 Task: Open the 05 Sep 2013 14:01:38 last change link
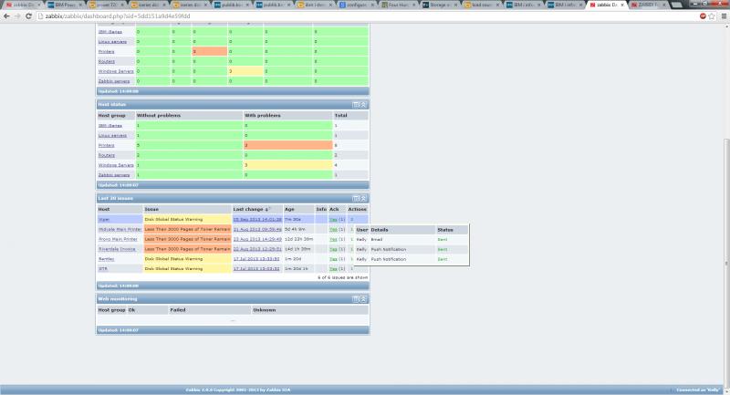(x=257, y=219)
